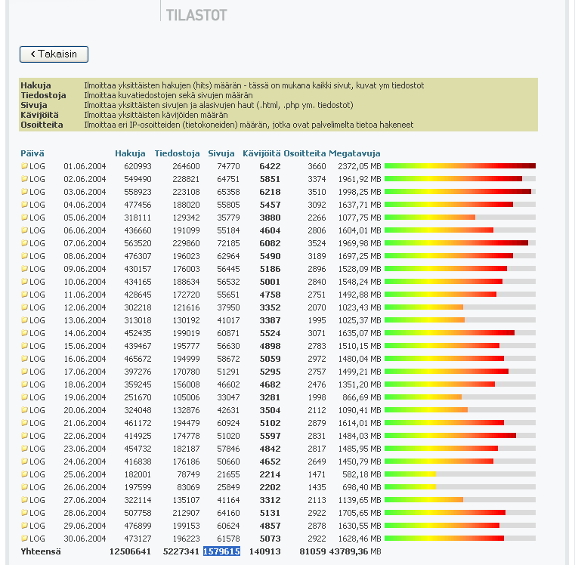Screen dimensions: 575x565
Task: Click the Hakuja column header
Action: [x=130, y=153]
